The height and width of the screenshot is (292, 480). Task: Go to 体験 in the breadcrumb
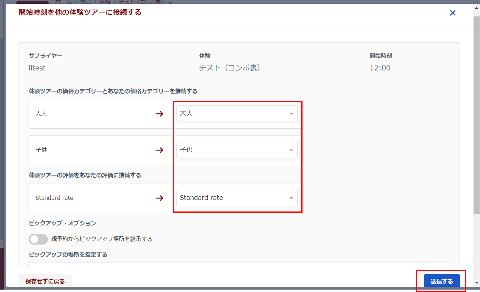105,2
